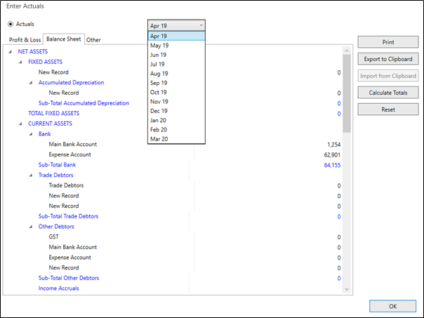Collapse the Other Debtors group node
The height and width of the screenshot is (318, 424).
[x=31, y=227]
